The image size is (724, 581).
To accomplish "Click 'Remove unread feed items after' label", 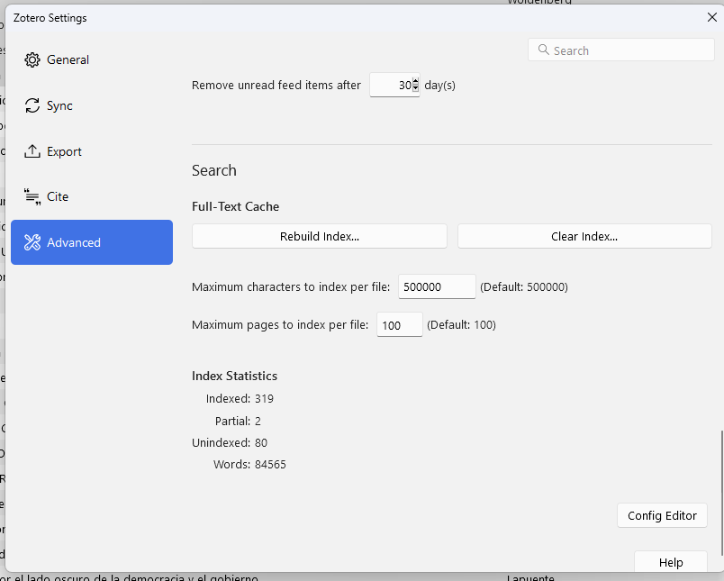I will click(276, 86).
